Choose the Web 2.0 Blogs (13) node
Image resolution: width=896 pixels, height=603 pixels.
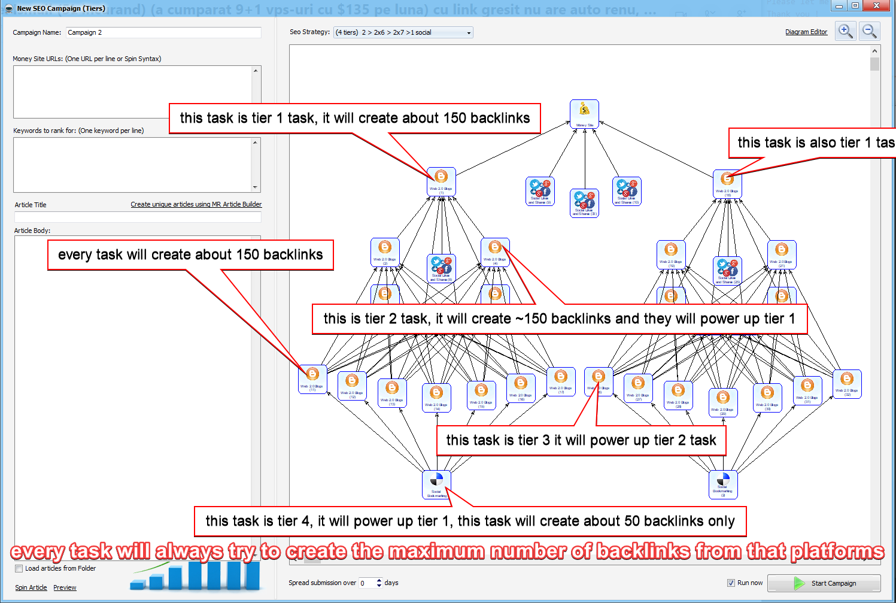pyautogui.click(x=392, y=393)
